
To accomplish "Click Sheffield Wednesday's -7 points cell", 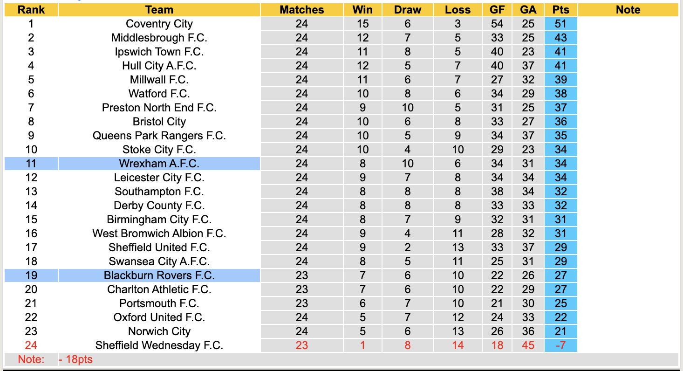I will [561, 345].
